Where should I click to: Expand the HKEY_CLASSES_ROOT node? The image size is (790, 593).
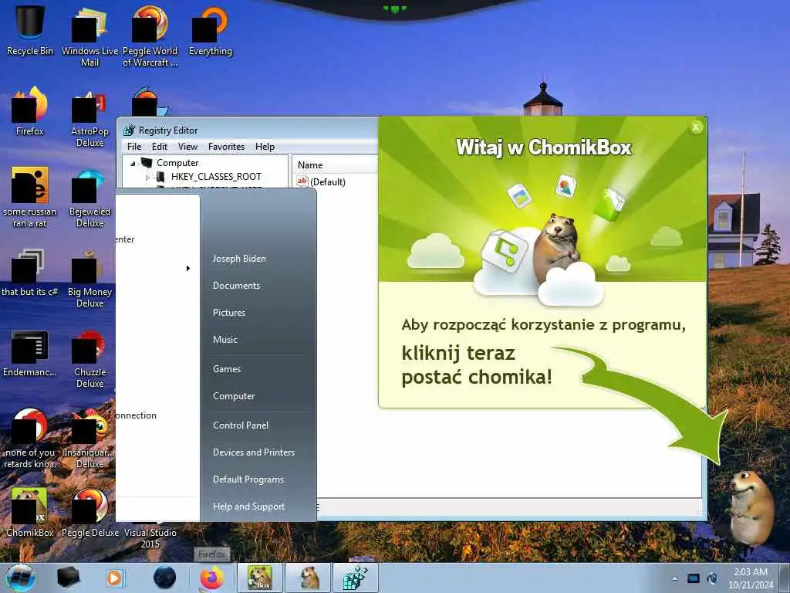[x=147, y=178]
